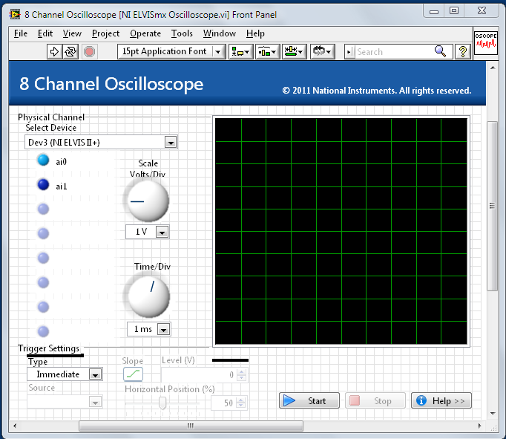The width and height of the screenshot is (506, 439).
Task: Open the Tools menu
Action: (182, 33)
